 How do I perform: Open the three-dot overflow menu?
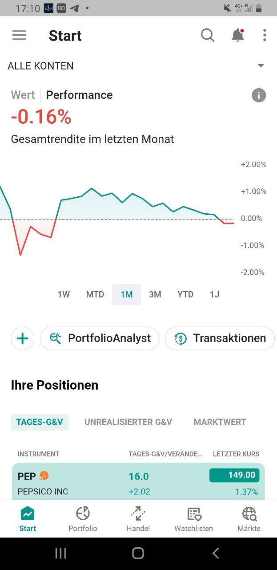(265, 35)
